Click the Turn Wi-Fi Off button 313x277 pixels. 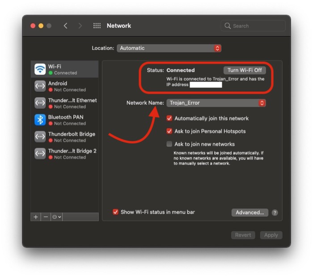(245, 70)
